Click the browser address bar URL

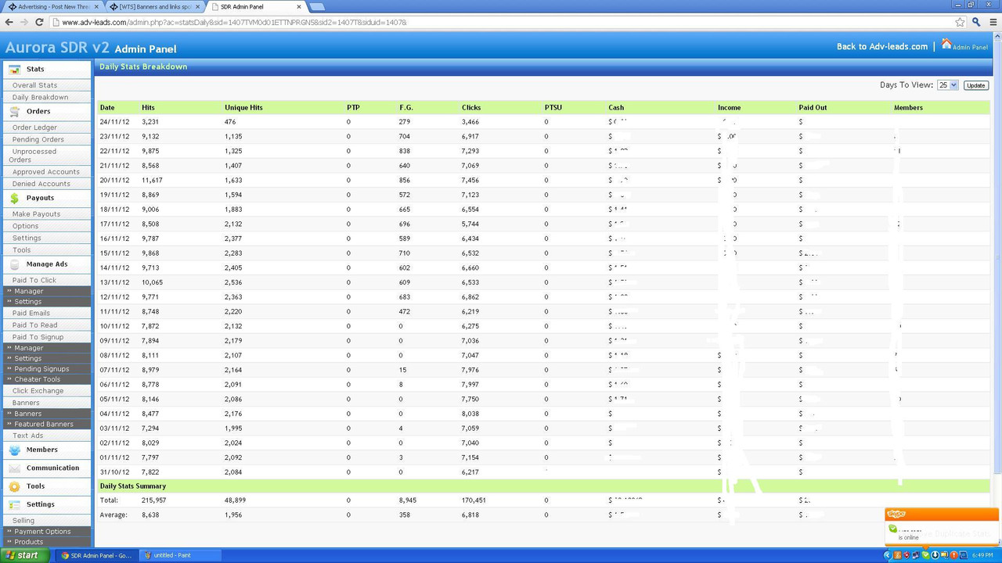click(234, 23)
